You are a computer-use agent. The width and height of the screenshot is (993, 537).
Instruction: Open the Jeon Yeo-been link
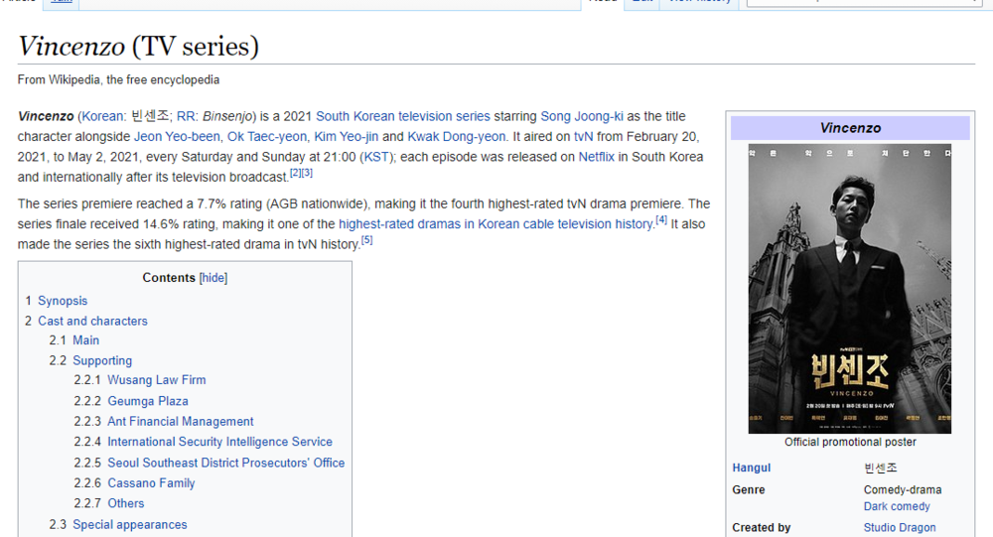[x=176, y=137]
